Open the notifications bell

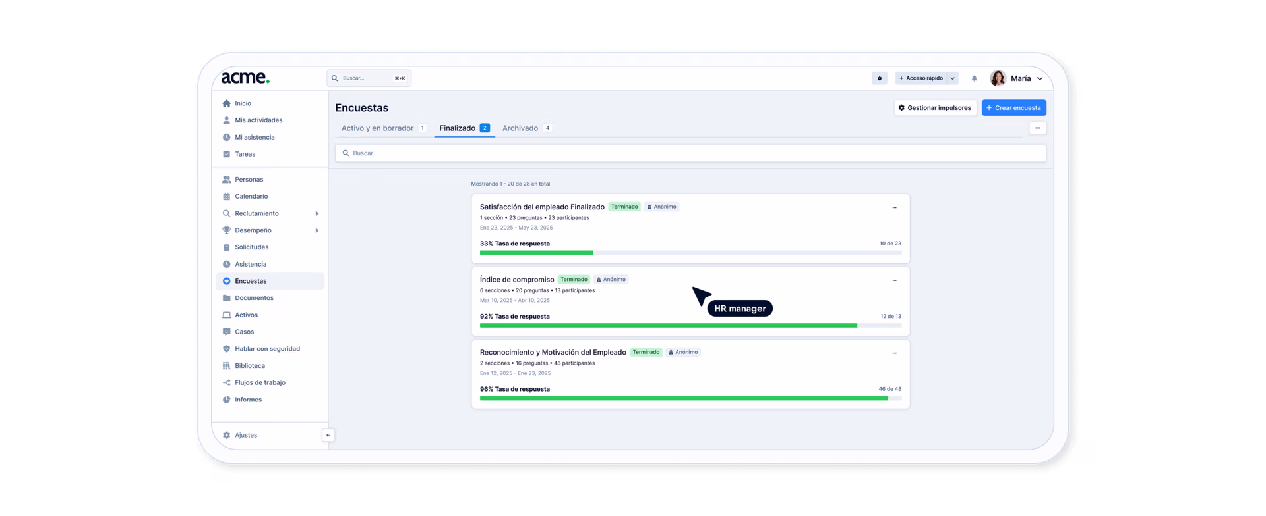pos(974,78)
